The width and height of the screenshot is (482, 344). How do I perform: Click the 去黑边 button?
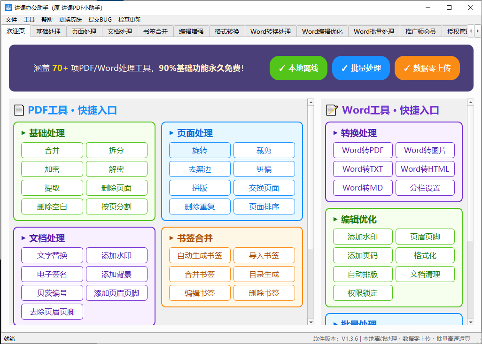[x=200, y=169]
